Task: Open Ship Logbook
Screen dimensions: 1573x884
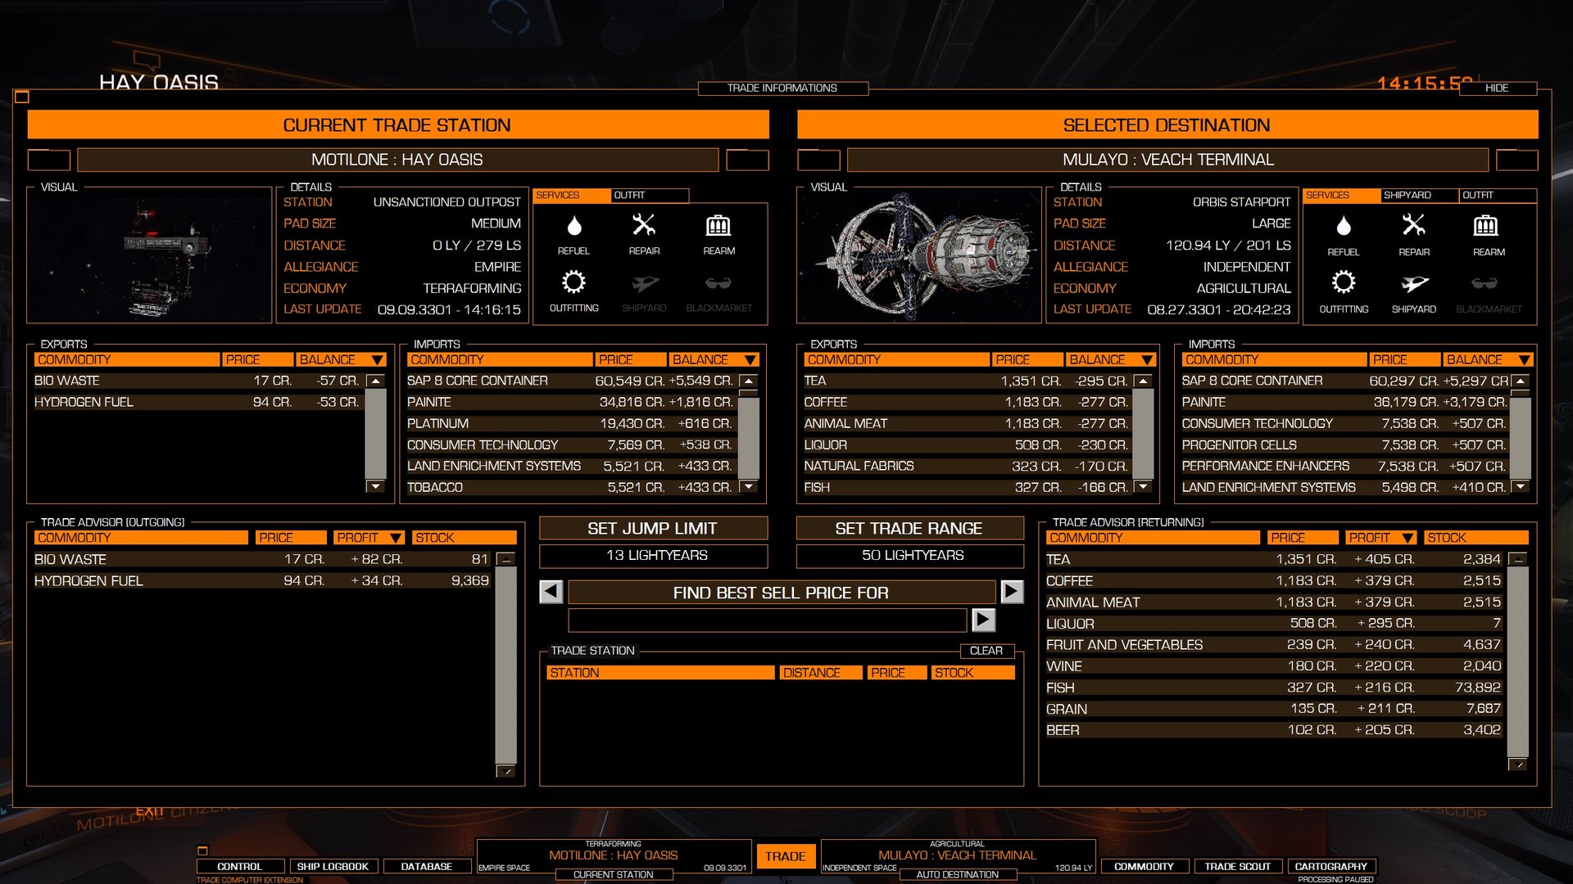Action: (x=333, y=866)
